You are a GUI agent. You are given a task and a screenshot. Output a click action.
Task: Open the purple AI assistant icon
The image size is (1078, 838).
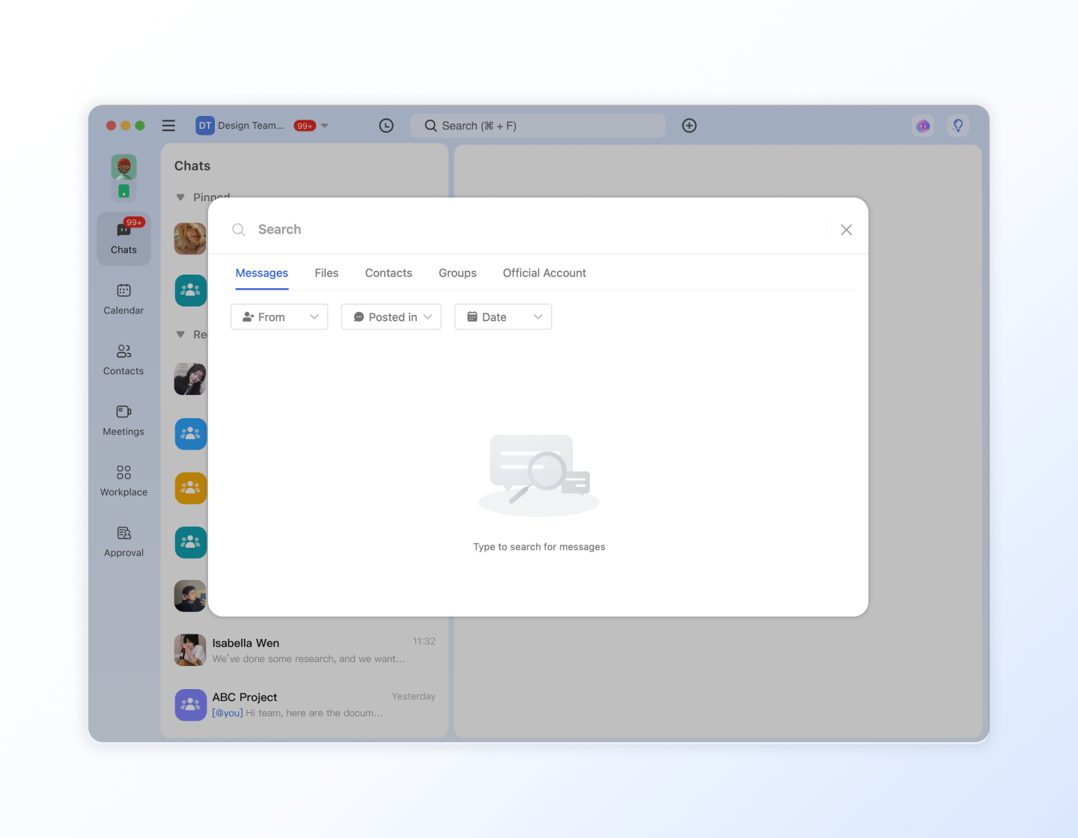923,126
